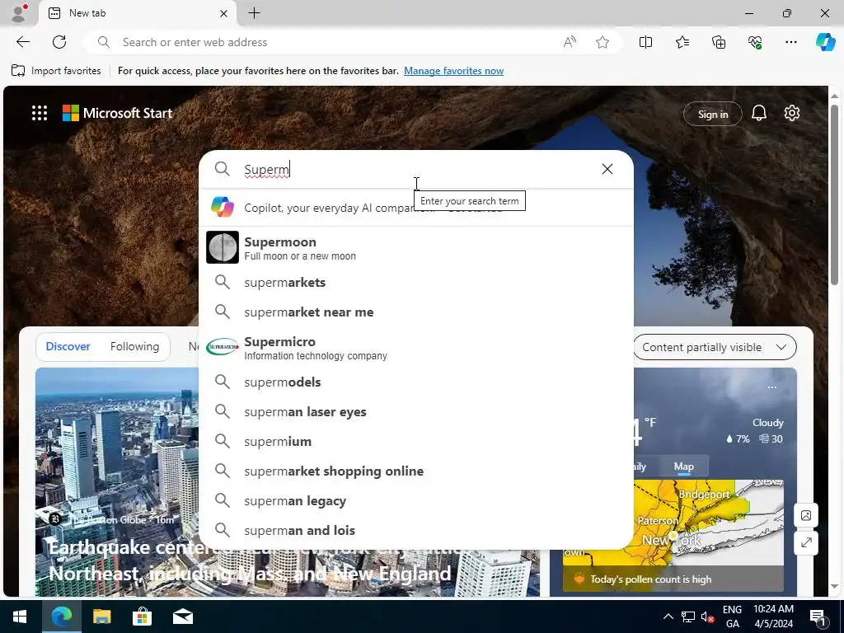Show hidden tray icons chevron
Viewport: 844px width, 633px height.
pyautogui.click(x=668, y=617)
